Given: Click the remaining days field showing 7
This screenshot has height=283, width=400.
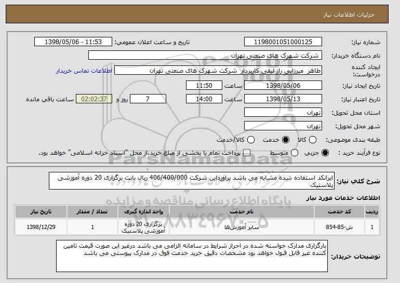Looking at the screenshot, I should coord(148,99).
